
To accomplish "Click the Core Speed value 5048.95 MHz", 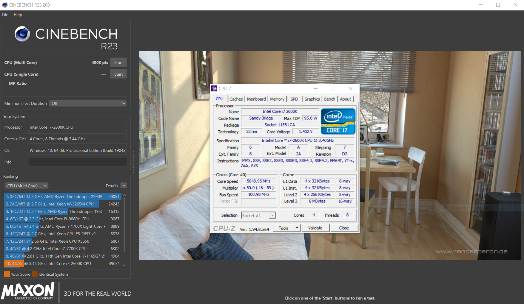I will pos(259,181).
